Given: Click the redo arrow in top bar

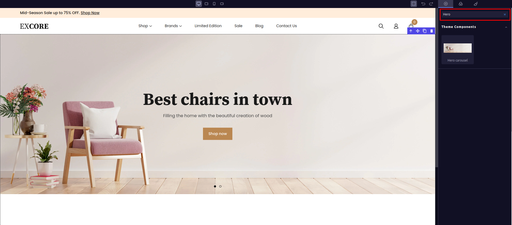Looking at the screenshot, I should pos(431,4).
